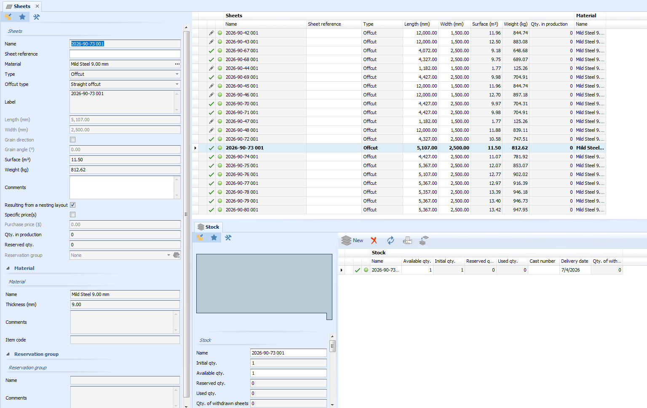The width and height of the screenshot is (647, 408).
Task: Sort stock by Delivery date column header
Action: click(x=575, y=261)
